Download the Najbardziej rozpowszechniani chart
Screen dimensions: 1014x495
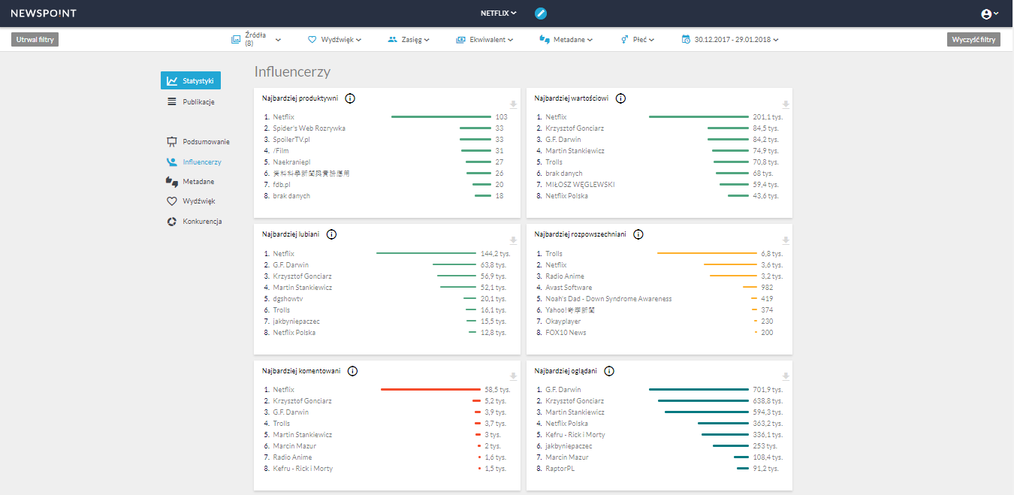[x=786, y=240]
